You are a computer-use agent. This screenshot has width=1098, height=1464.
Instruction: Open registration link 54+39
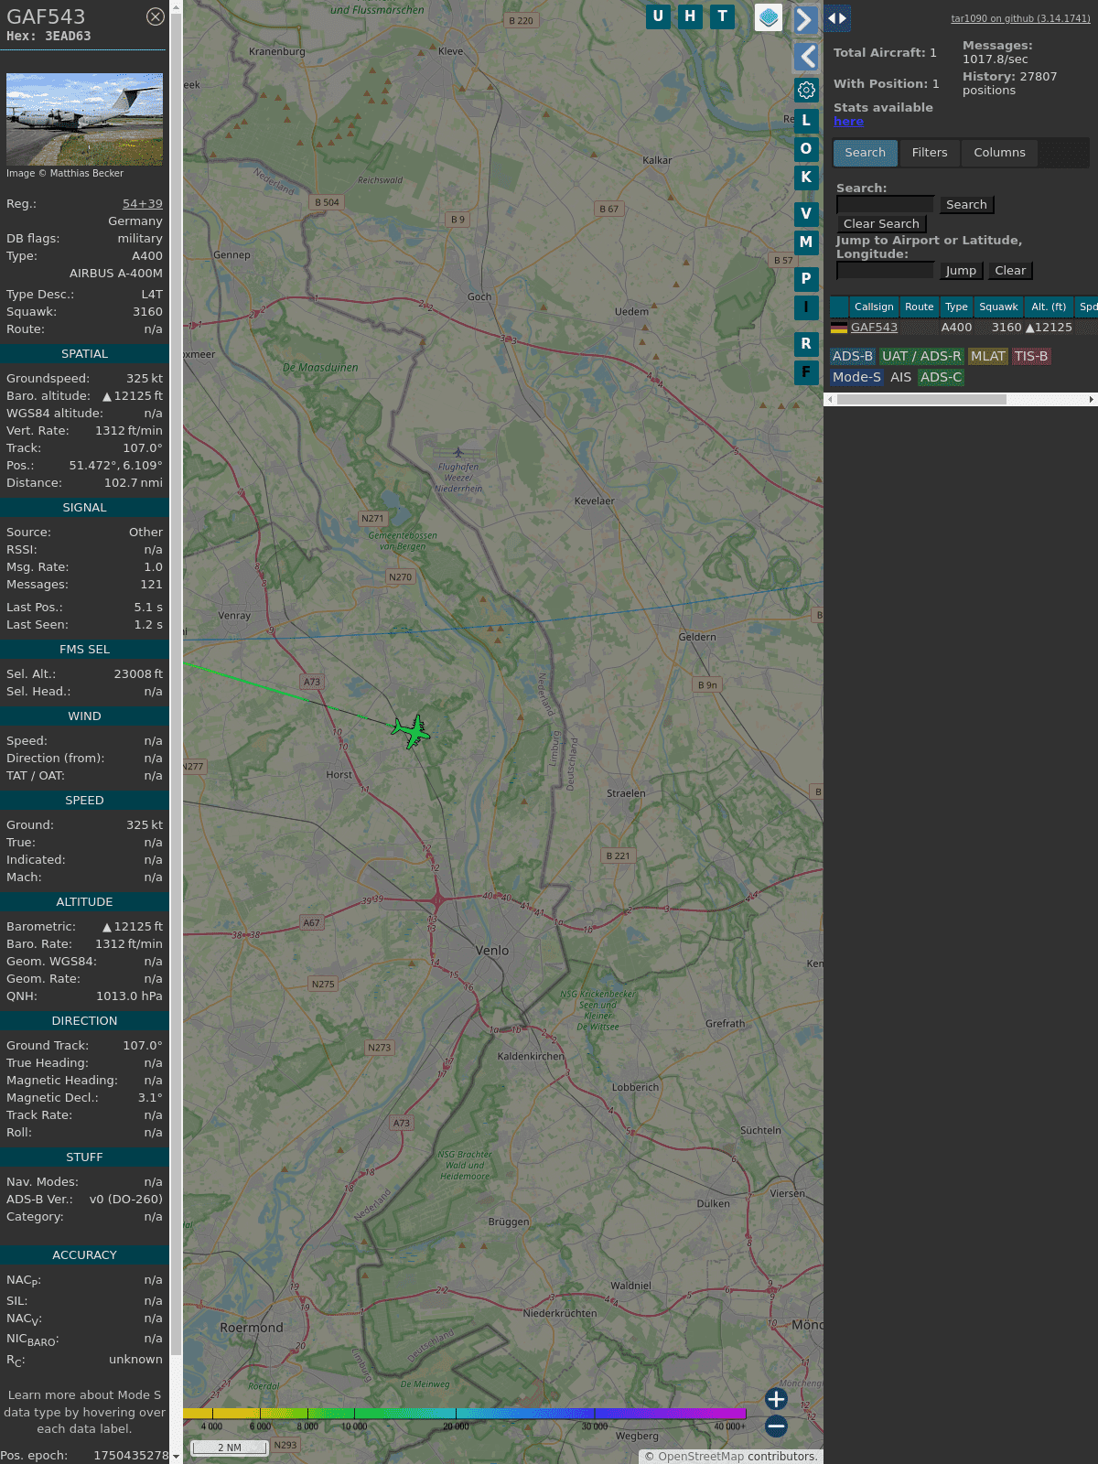[143, 204]
